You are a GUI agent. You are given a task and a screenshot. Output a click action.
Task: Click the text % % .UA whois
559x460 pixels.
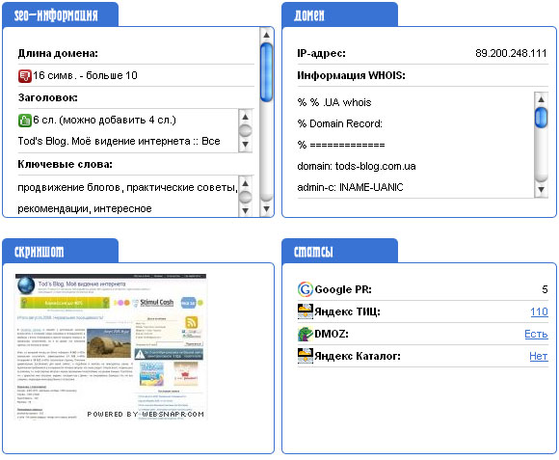(x=334, y=102)
